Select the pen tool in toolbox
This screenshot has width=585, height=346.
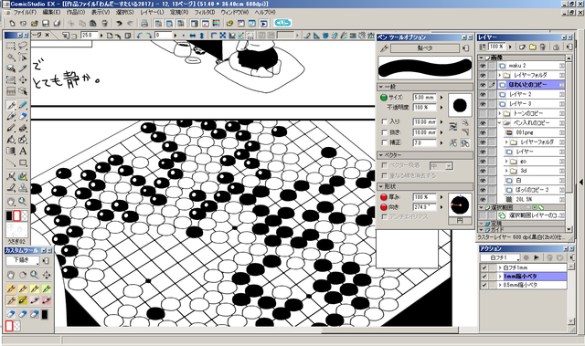pos(11,105)
